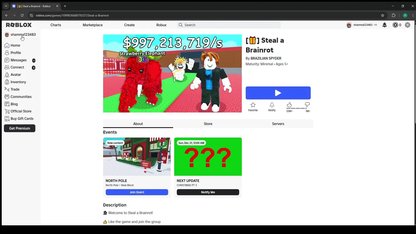Image resolution: width=416 pixels, height=234 pixels.
Task: Go back with browser arrow
Action: (x=6, y=15)
